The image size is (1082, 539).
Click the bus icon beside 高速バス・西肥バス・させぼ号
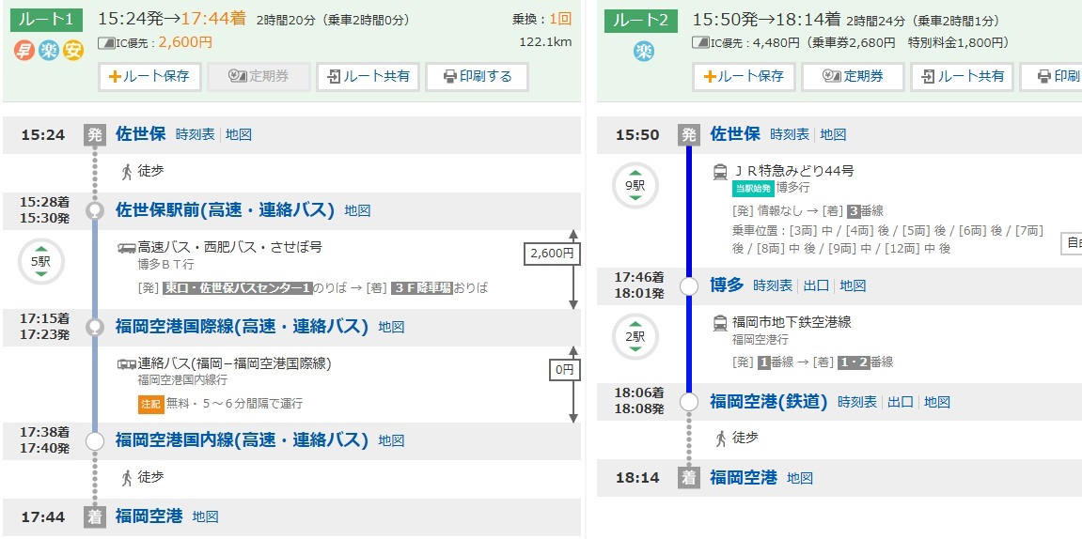click(127, 248)
